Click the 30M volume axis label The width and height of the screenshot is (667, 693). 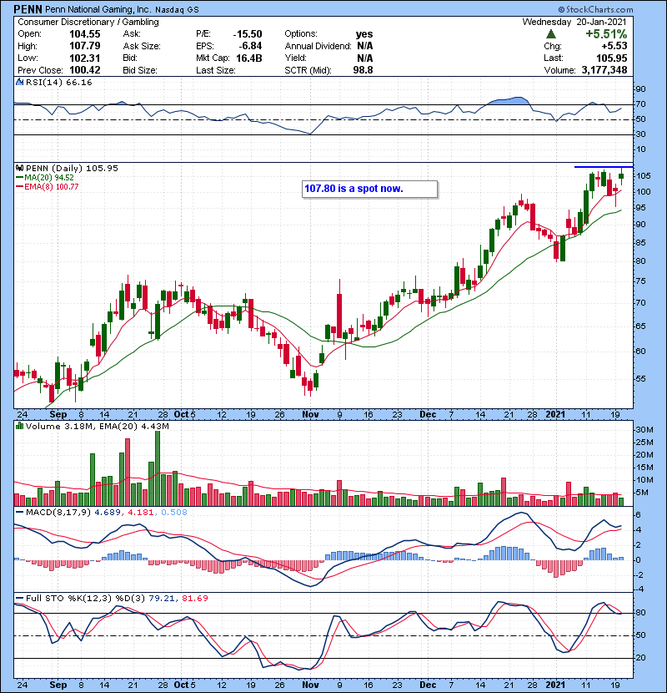click(644, 430)
